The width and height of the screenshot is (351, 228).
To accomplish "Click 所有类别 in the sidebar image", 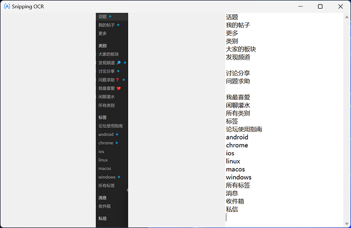I will [x=106, y=105].
